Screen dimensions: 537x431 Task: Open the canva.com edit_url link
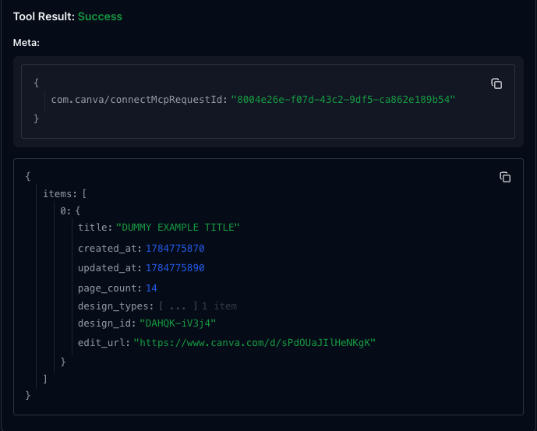point(254,343)
